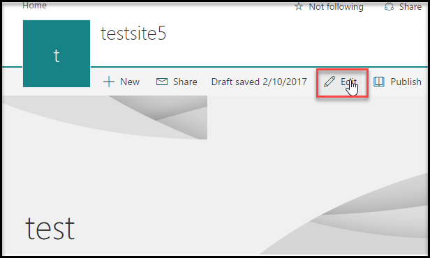Select the Edit command label
Viewport: 430px width, 258px height.
(x=348, y=82)
